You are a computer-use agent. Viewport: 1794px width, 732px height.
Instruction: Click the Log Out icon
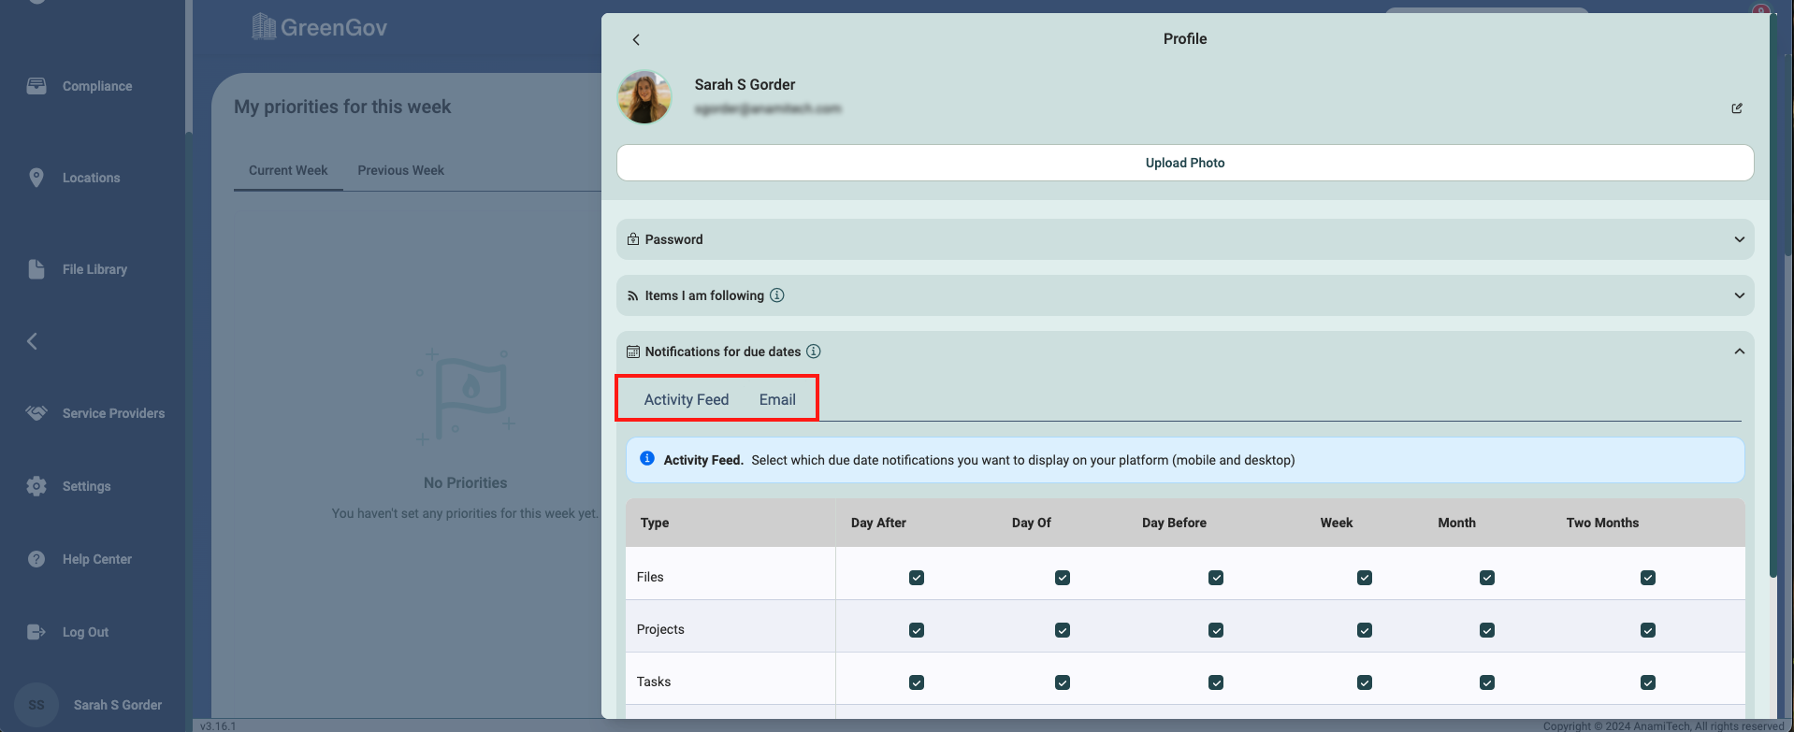(x=36, y=632)
